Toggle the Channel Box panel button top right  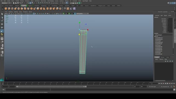click(x=175, y=3)
